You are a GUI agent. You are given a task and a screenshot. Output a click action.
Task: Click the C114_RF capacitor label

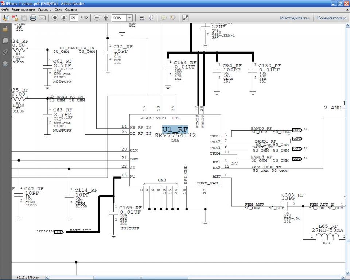coord(86,190)
